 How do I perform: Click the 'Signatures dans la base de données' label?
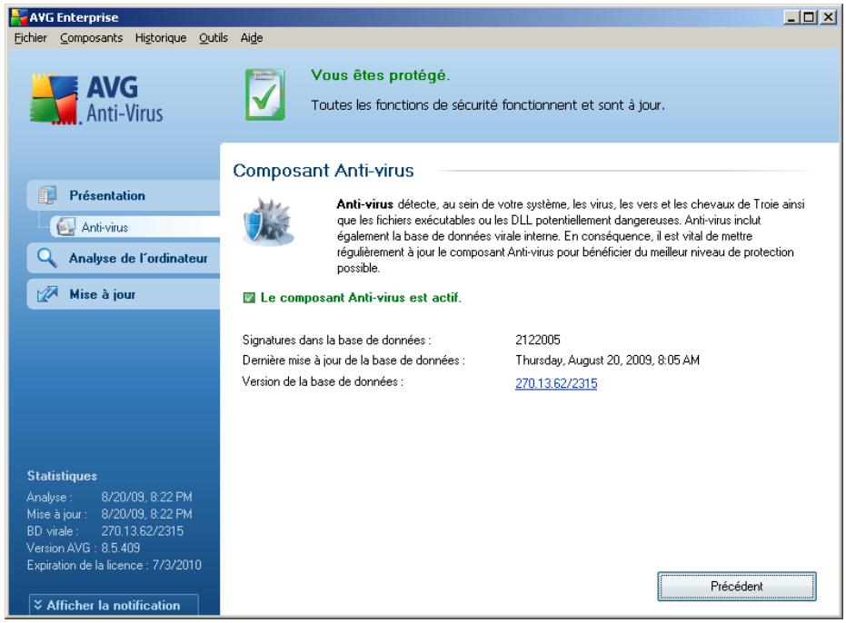coord(336,341)
